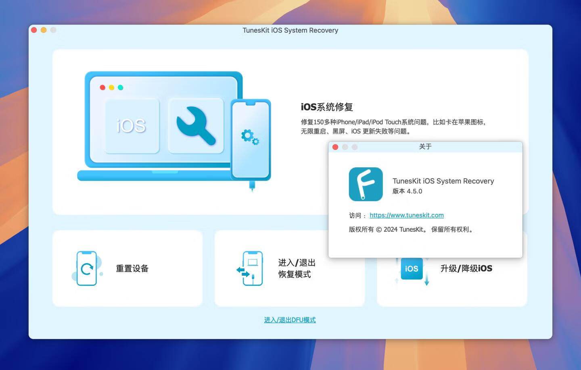Minimize the main TunesKit window
The height and width of the screenshot is (370, 581).
coord(44,30)
